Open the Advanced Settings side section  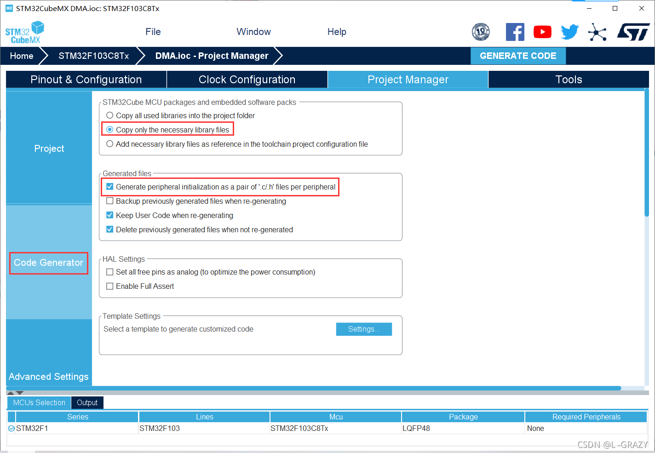click(49, 377)
